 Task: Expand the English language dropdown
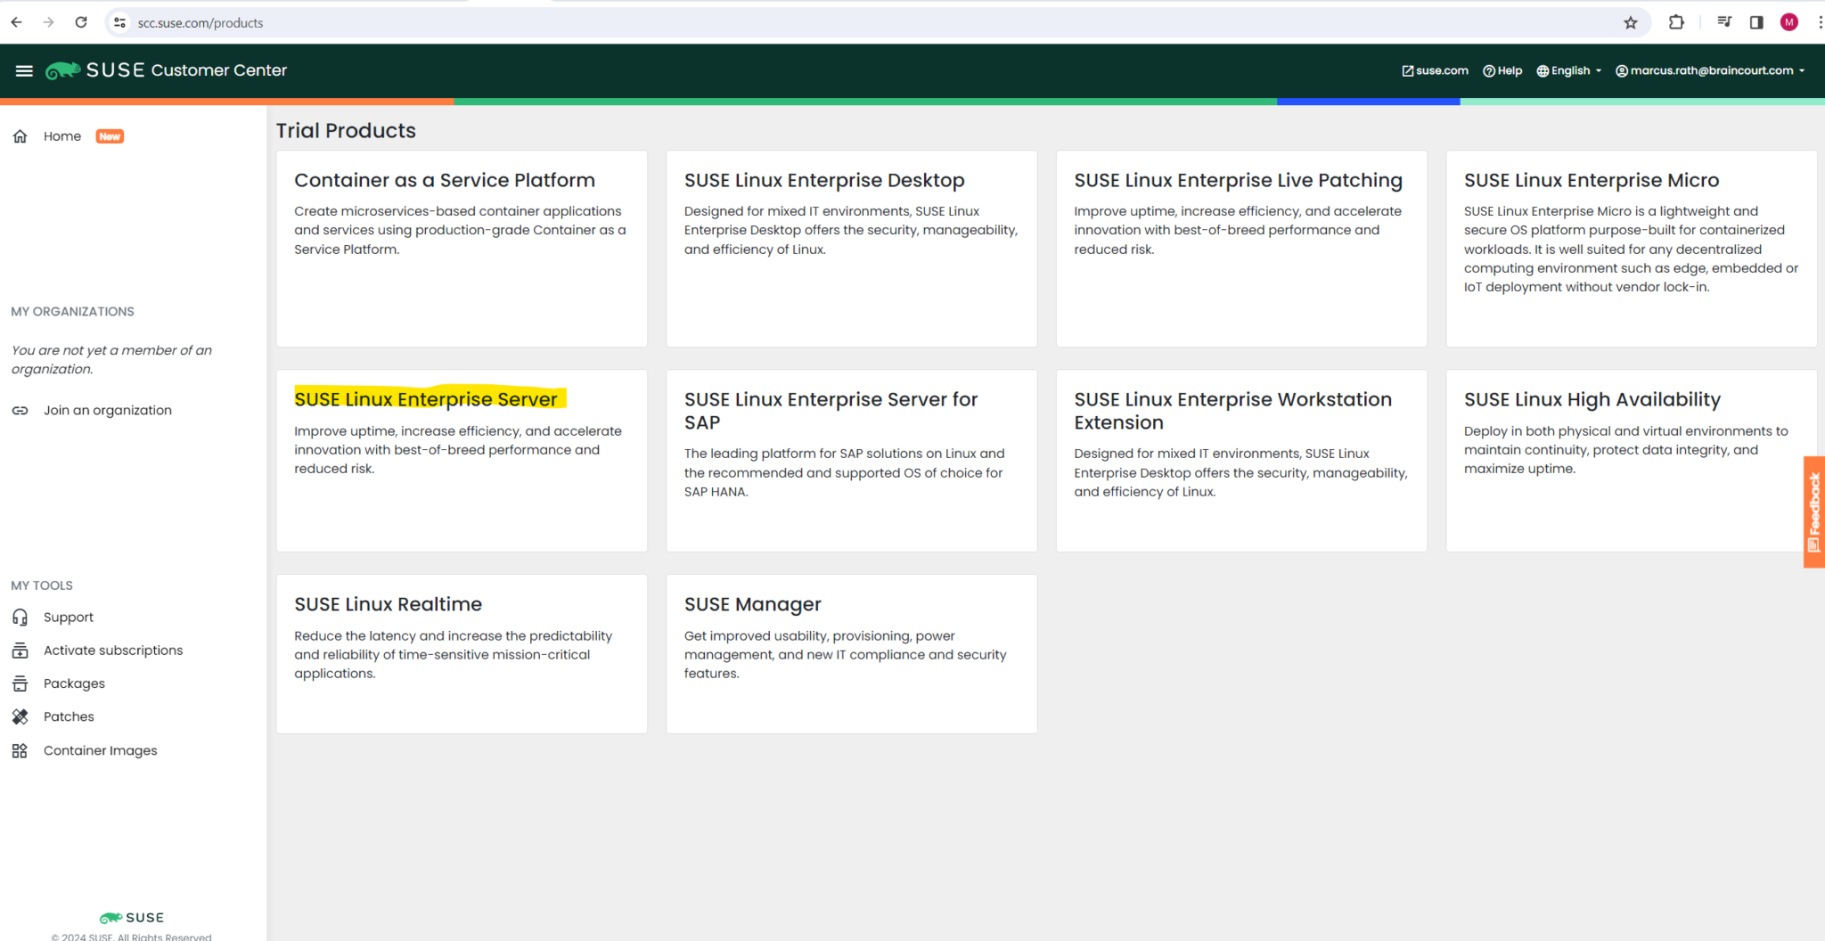pyautogui.click(x=1567, y=70)
